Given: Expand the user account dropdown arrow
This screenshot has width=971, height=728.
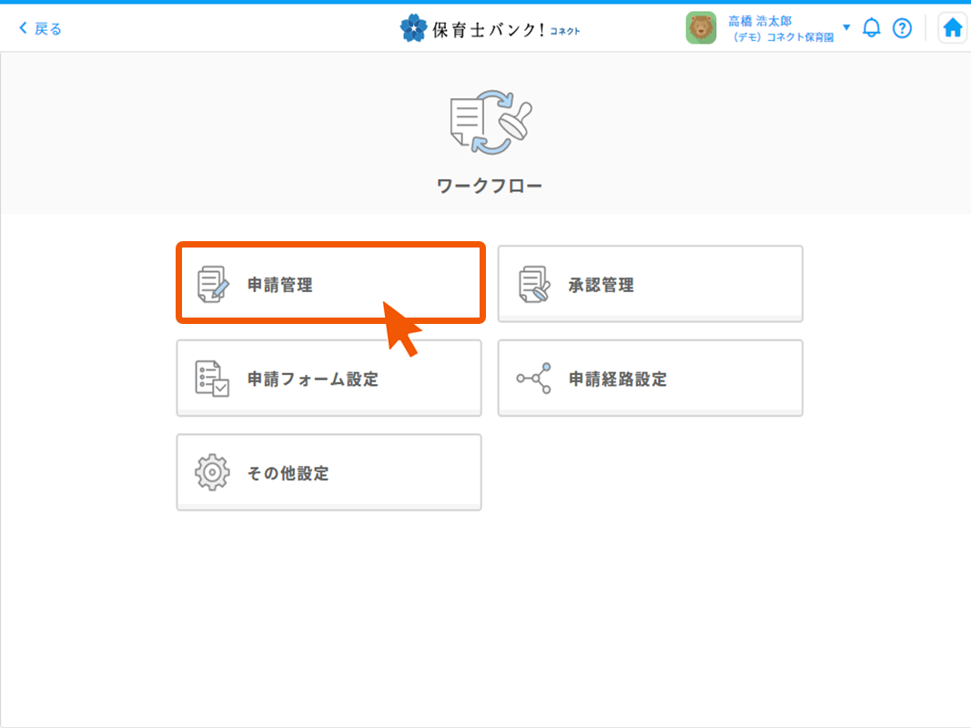Looking at the screenshot, I should coord(846,27).
